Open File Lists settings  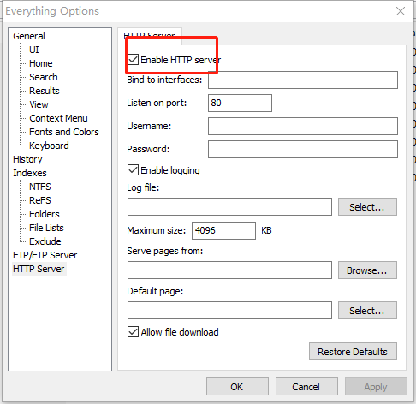(46, 228)
